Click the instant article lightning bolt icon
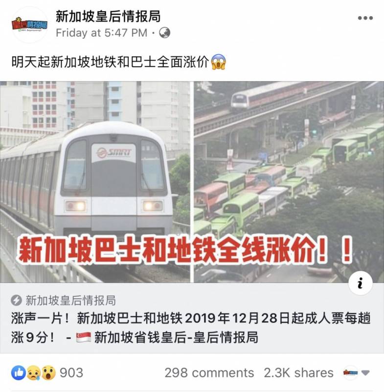 (16, 300)
